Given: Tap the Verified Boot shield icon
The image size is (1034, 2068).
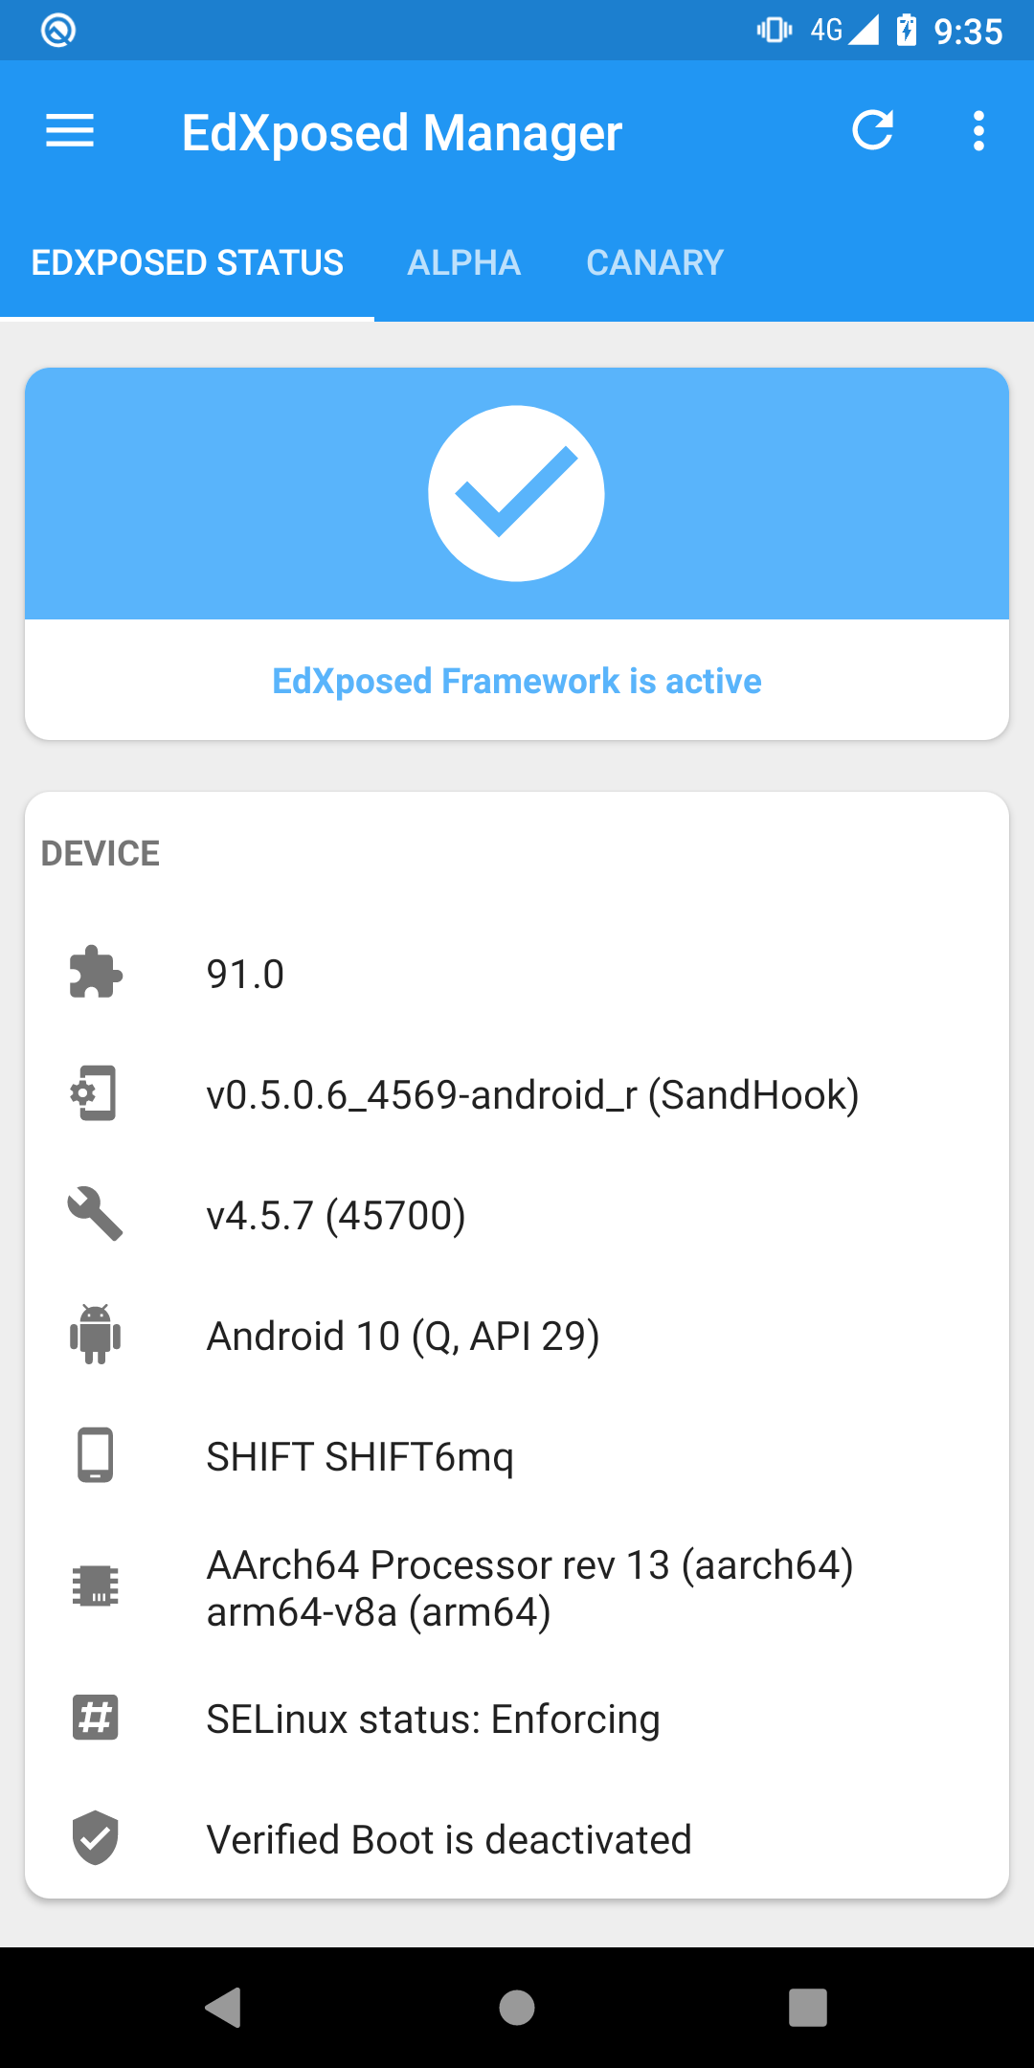Looking at the screenshot, I should [96, 1838].
